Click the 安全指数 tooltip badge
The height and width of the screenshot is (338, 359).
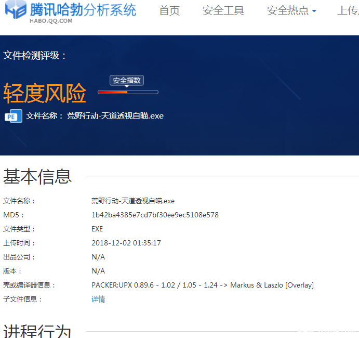click(x=127, y=81)
